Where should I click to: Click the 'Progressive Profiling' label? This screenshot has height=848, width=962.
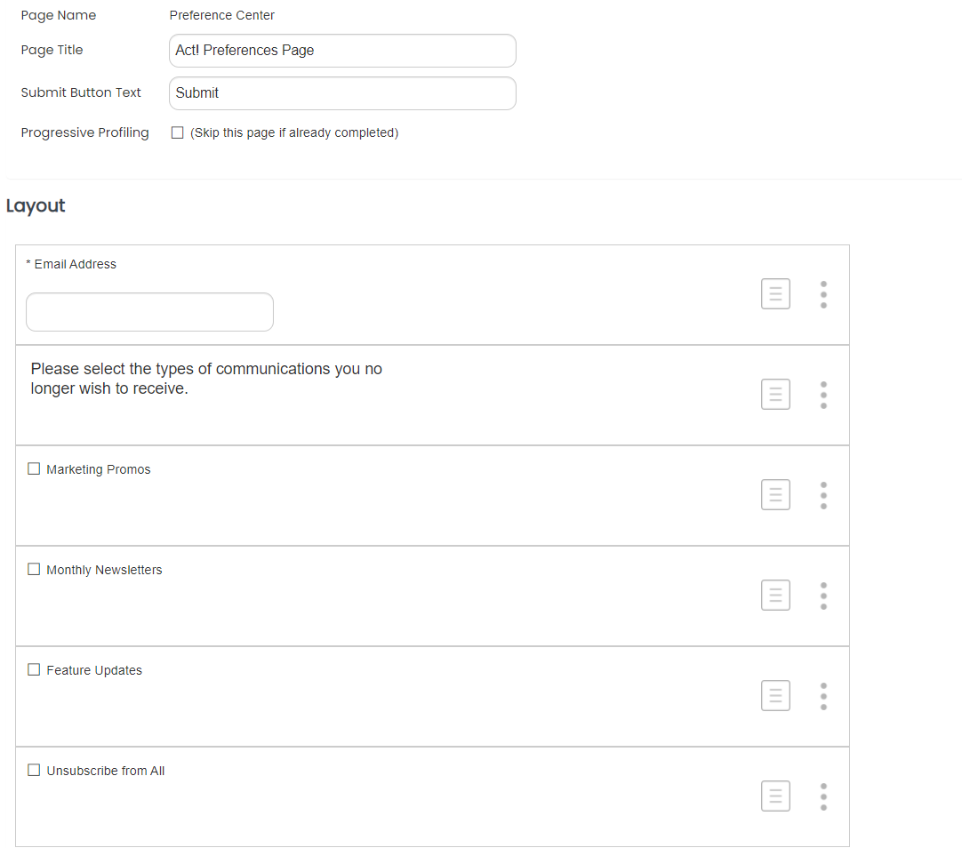point(84,133)
